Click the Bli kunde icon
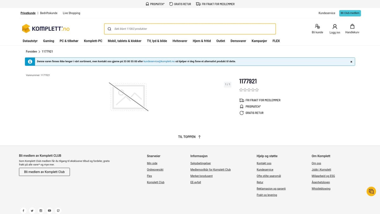The width and height of the screenshot is (380, 214). [x=317, y=27]
